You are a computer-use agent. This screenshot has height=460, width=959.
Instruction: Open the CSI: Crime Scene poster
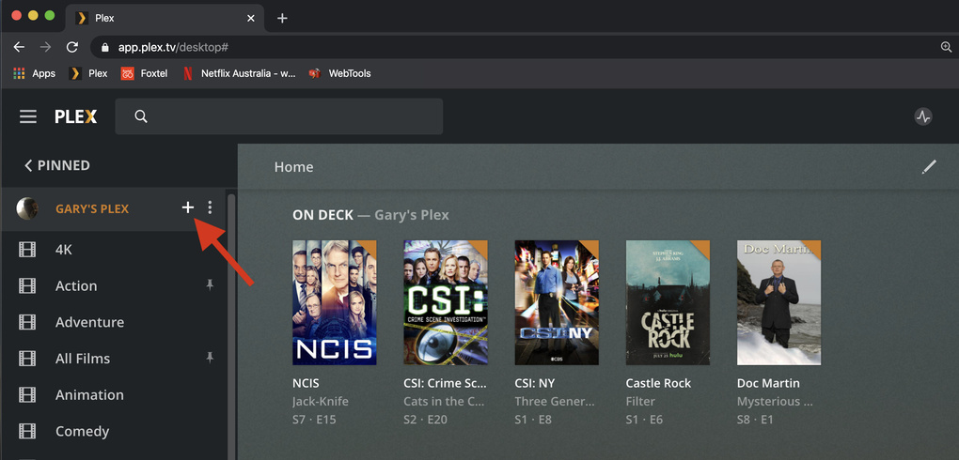(446, 302)
